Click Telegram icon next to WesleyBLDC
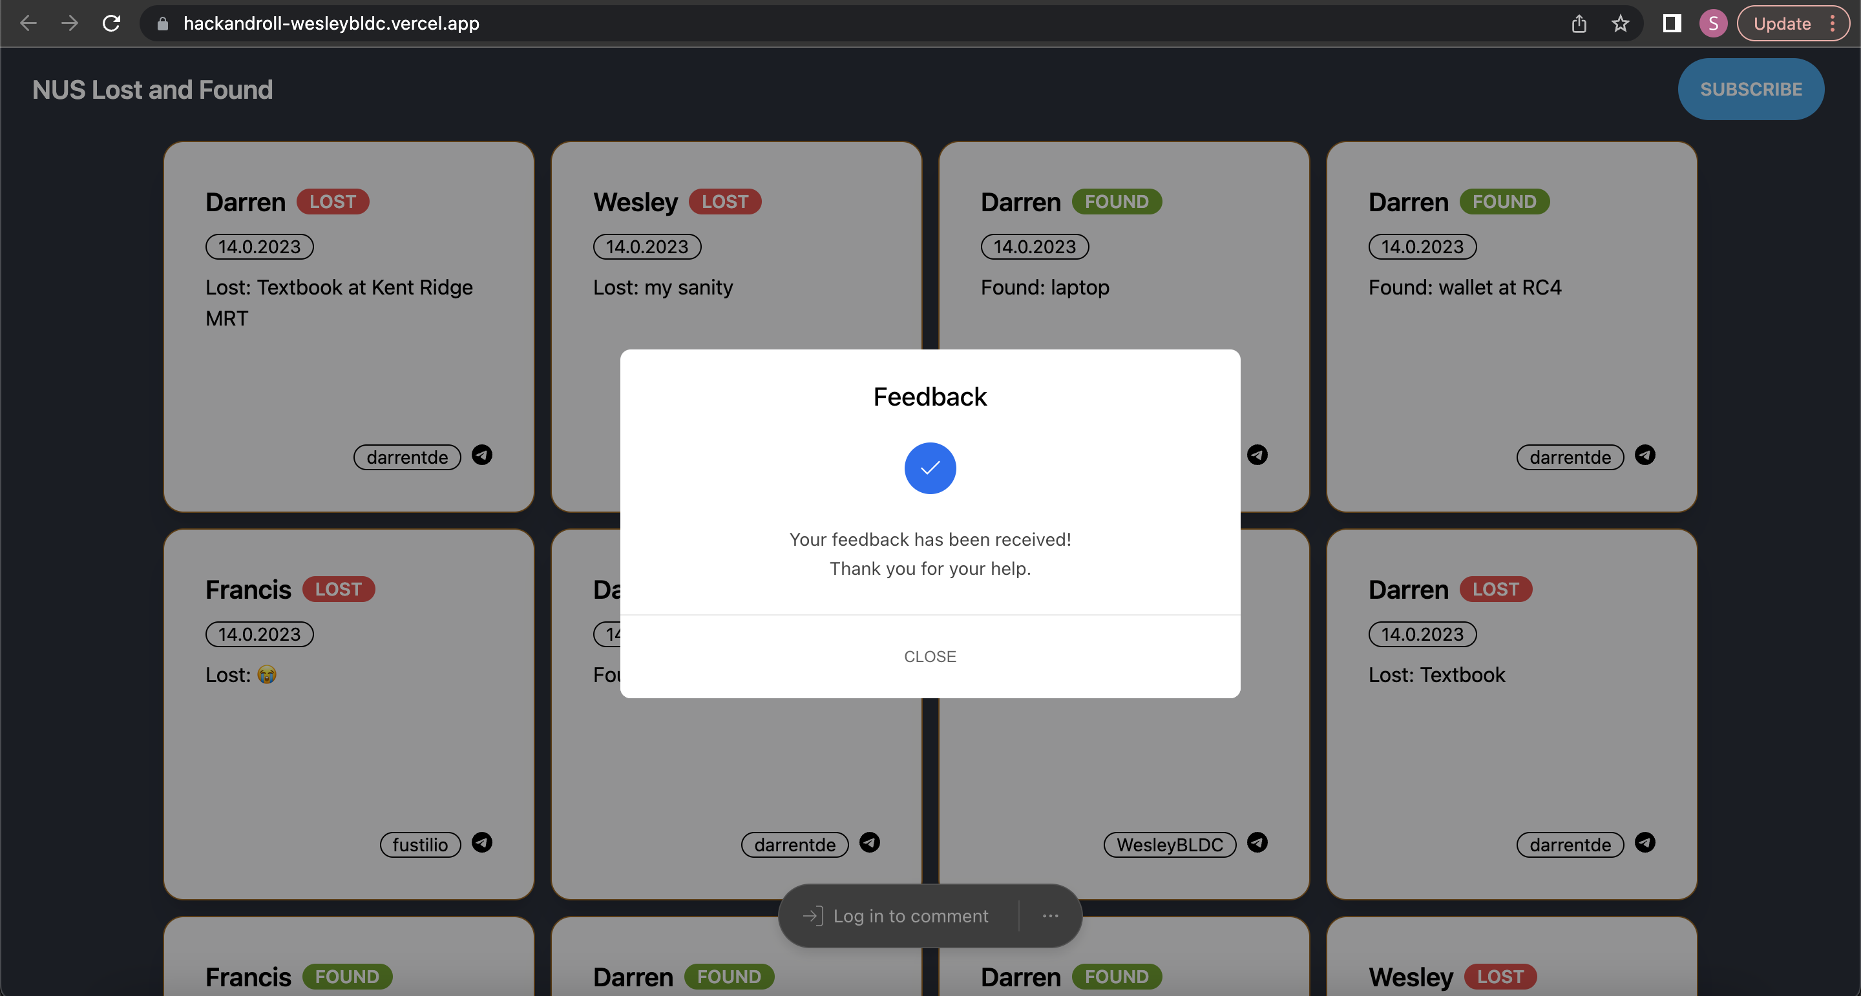Screen dimensions: 1861x996 (1257, 842)
